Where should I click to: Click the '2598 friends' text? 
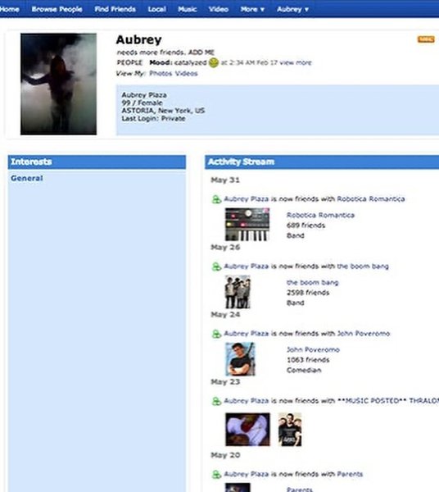[x=308, y=293]
